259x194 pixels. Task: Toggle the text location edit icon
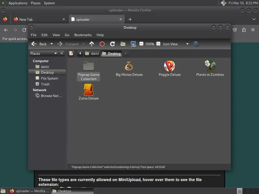(71, 54)
